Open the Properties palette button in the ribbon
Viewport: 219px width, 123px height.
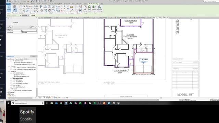click(15, 10)
